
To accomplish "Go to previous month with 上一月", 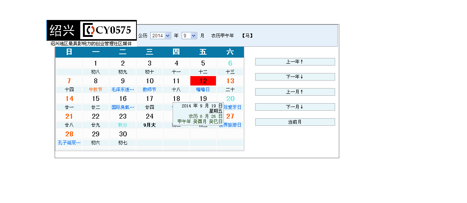I will [x=295, y=92].
